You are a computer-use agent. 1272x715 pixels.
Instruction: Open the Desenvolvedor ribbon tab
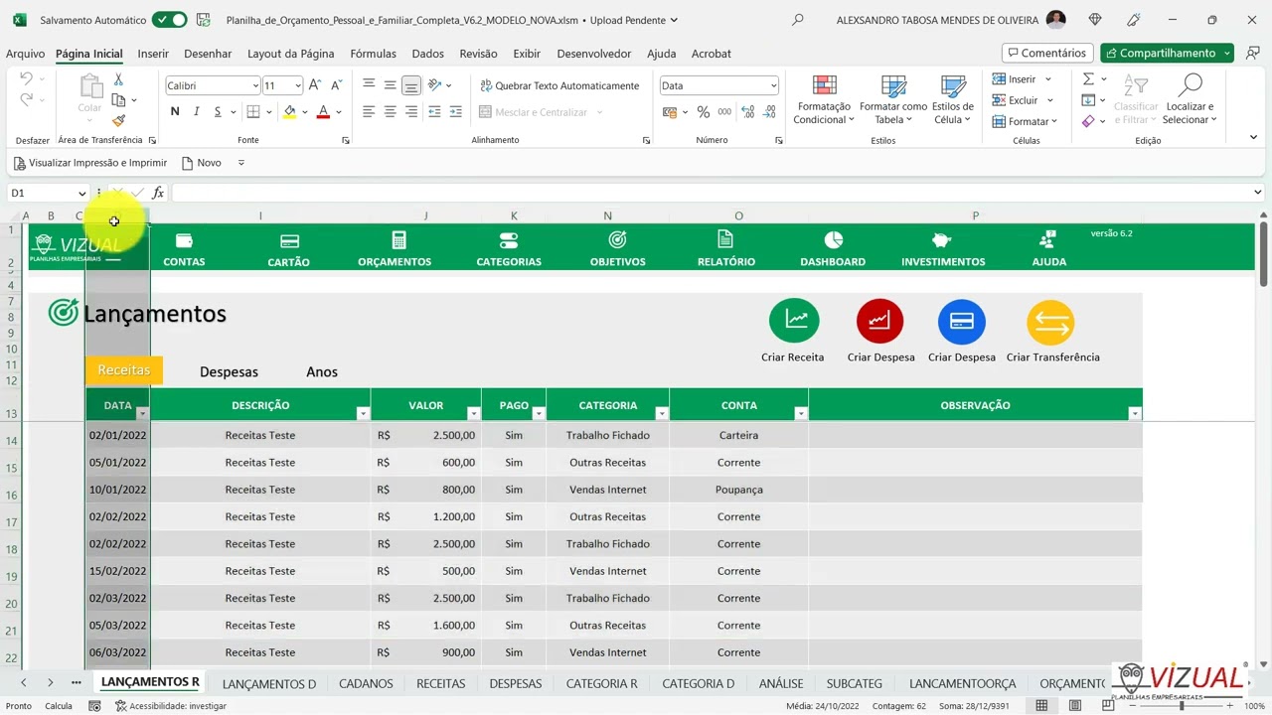coord(593,54)
